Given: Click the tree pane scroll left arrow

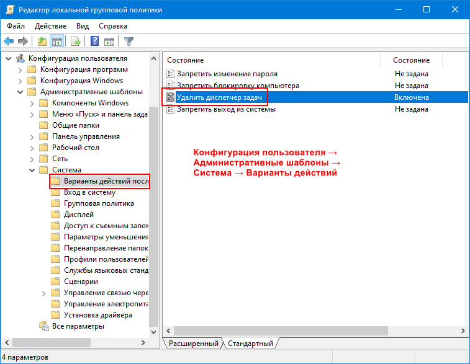Looking at the screenshot, I should pos(7,342).
